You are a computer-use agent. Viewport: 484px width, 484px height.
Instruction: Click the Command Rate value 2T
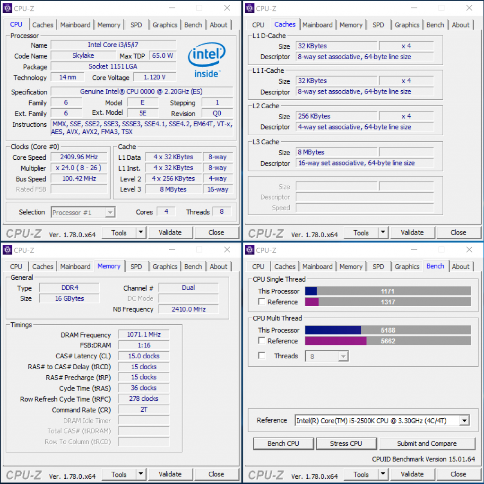coord(144,410)
